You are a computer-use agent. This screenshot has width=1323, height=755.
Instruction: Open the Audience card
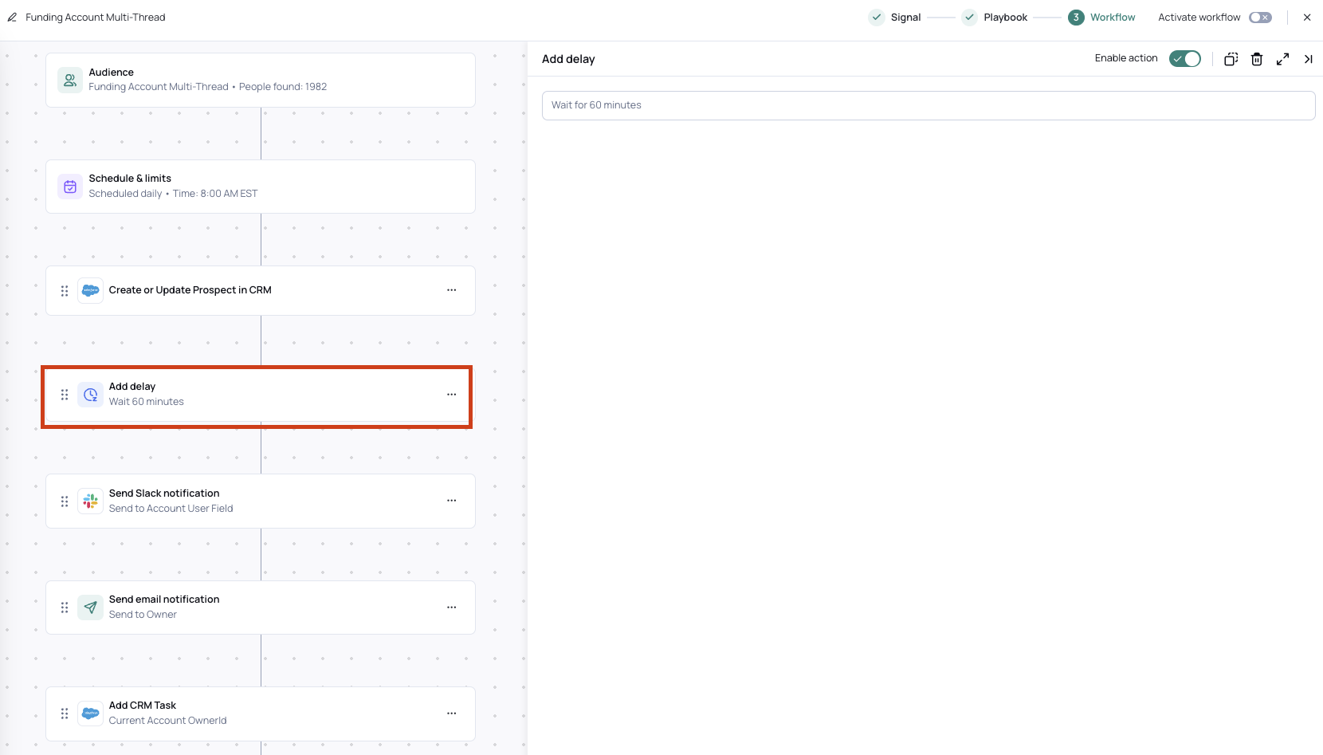tap(261, 80)
